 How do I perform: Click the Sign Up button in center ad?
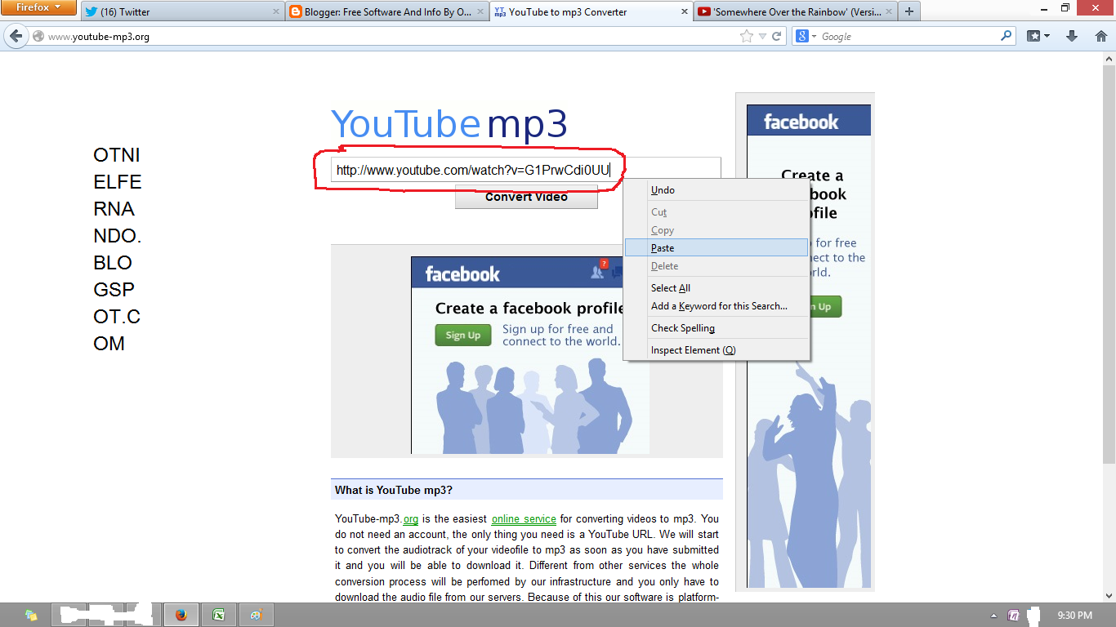point(463,335)
